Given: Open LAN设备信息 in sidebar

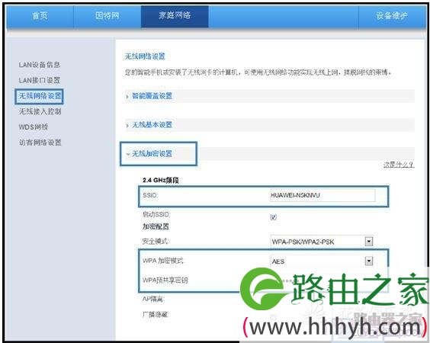Looking at the screenshot, I should pos(40,65).
